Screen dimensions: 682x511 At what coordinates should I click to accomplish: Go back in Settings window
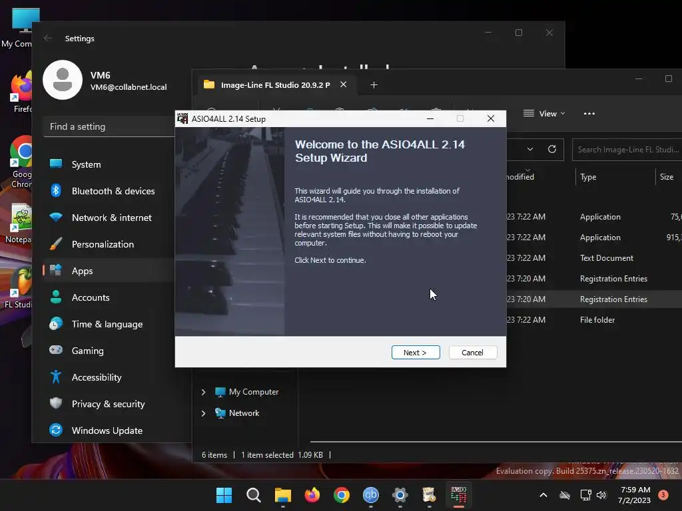pyautogui.click(x=48, y=38)
